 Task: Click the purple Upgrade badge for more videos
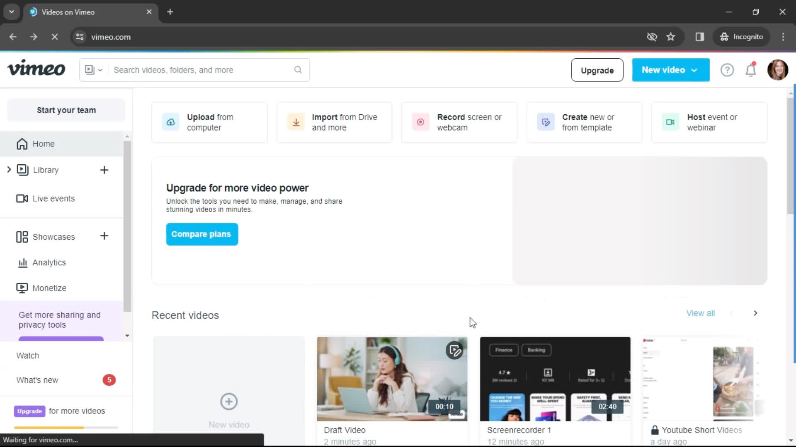pos(29,411)
